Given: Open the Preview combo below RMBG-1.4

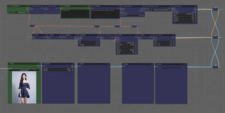Looking at the screenshot, I should (x=58, y=71).
